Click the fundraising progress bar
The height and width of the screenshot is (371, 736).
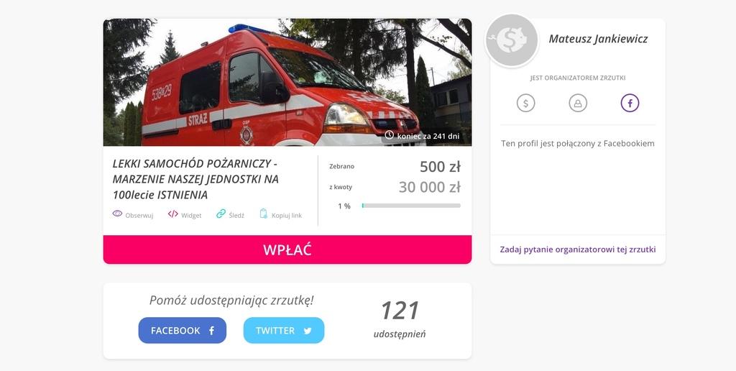click(x=411, y=206)
